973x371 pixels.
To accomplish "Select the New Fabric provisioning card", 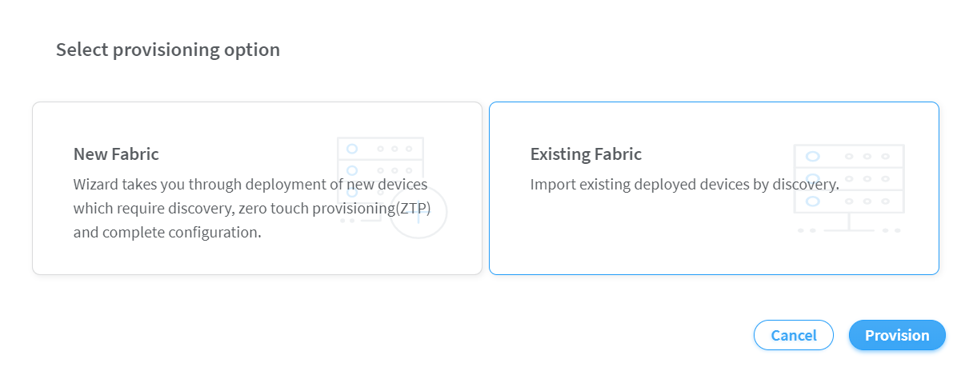I will [257, 189].
